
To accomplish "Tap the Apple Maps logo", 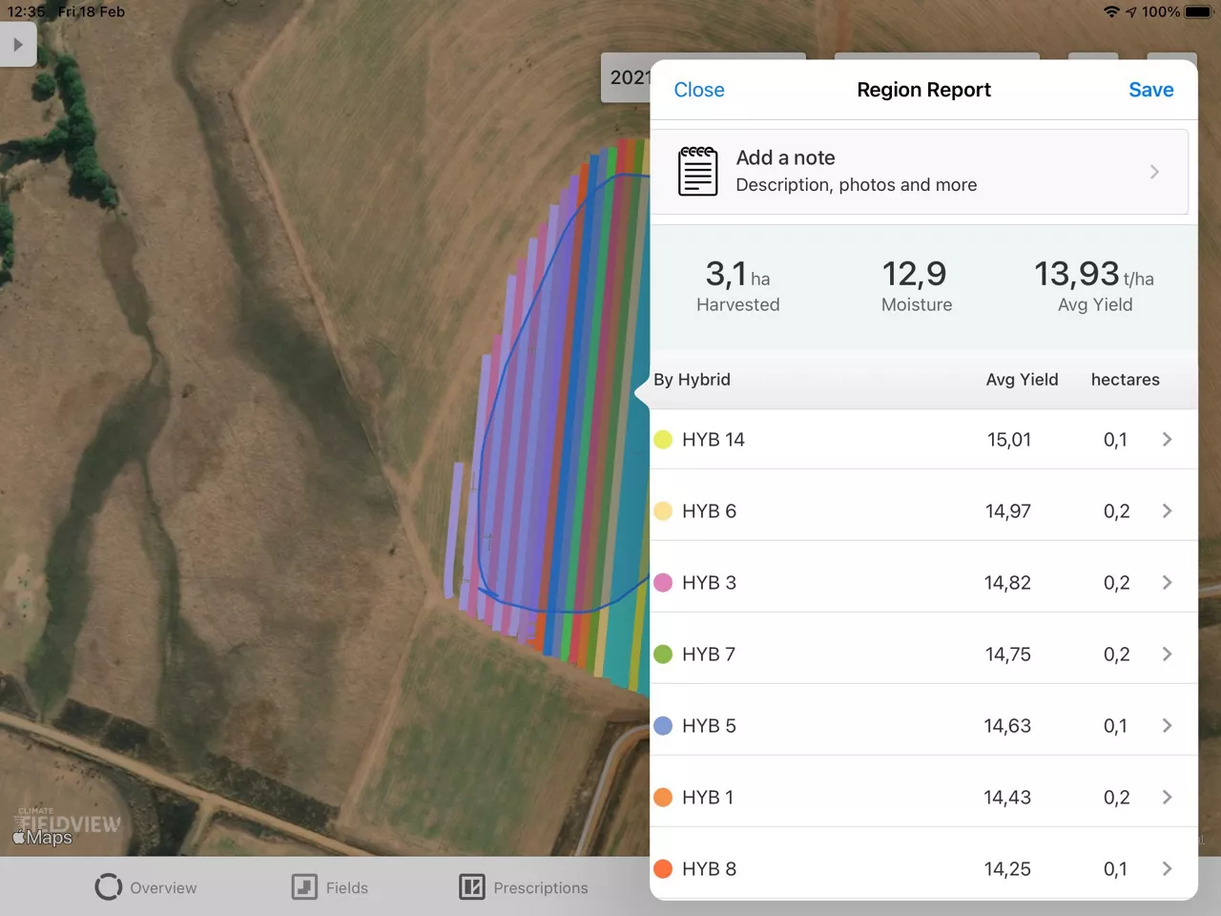I will click(43, 838).
